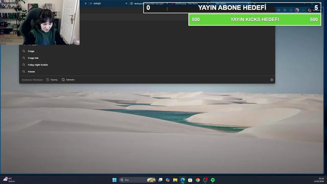This screenshot has height=184, width=327.
Task: Click the taskbar Ara search box
Action: [137, 180]
